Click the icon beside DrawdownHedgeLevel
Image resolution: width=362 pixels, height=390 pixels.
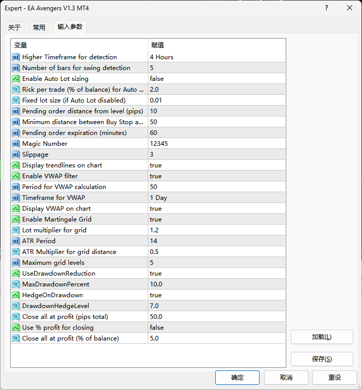(x=15, y=306)
